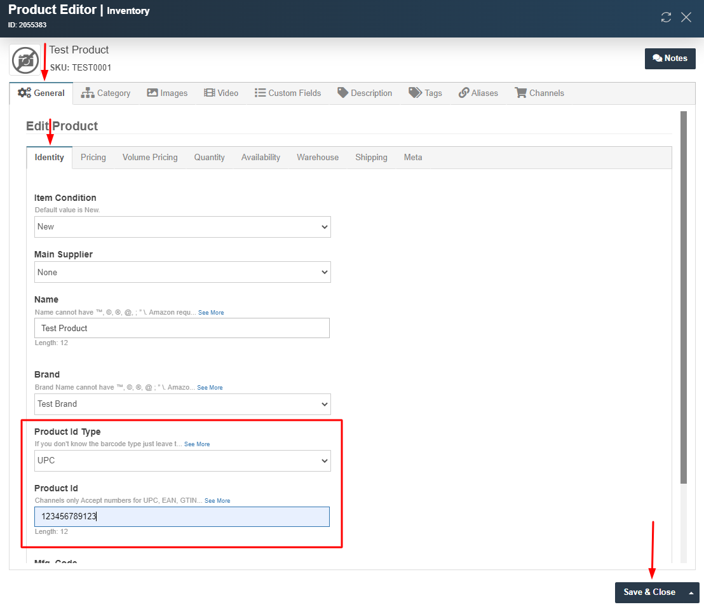Switch to the Category tab
The image size is (704, 607).
tap(105, 93)
